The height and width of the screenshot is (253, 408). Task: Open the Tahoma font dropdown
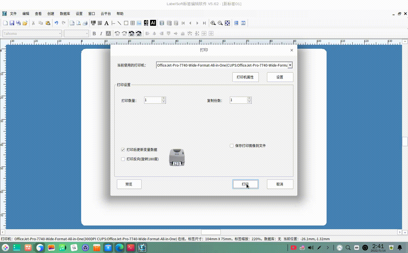pos(60,33)
